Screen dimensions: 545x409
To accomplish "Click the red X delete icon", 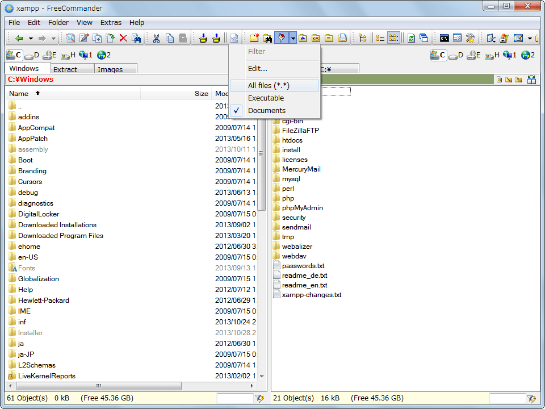I will [x=123, y=38].
